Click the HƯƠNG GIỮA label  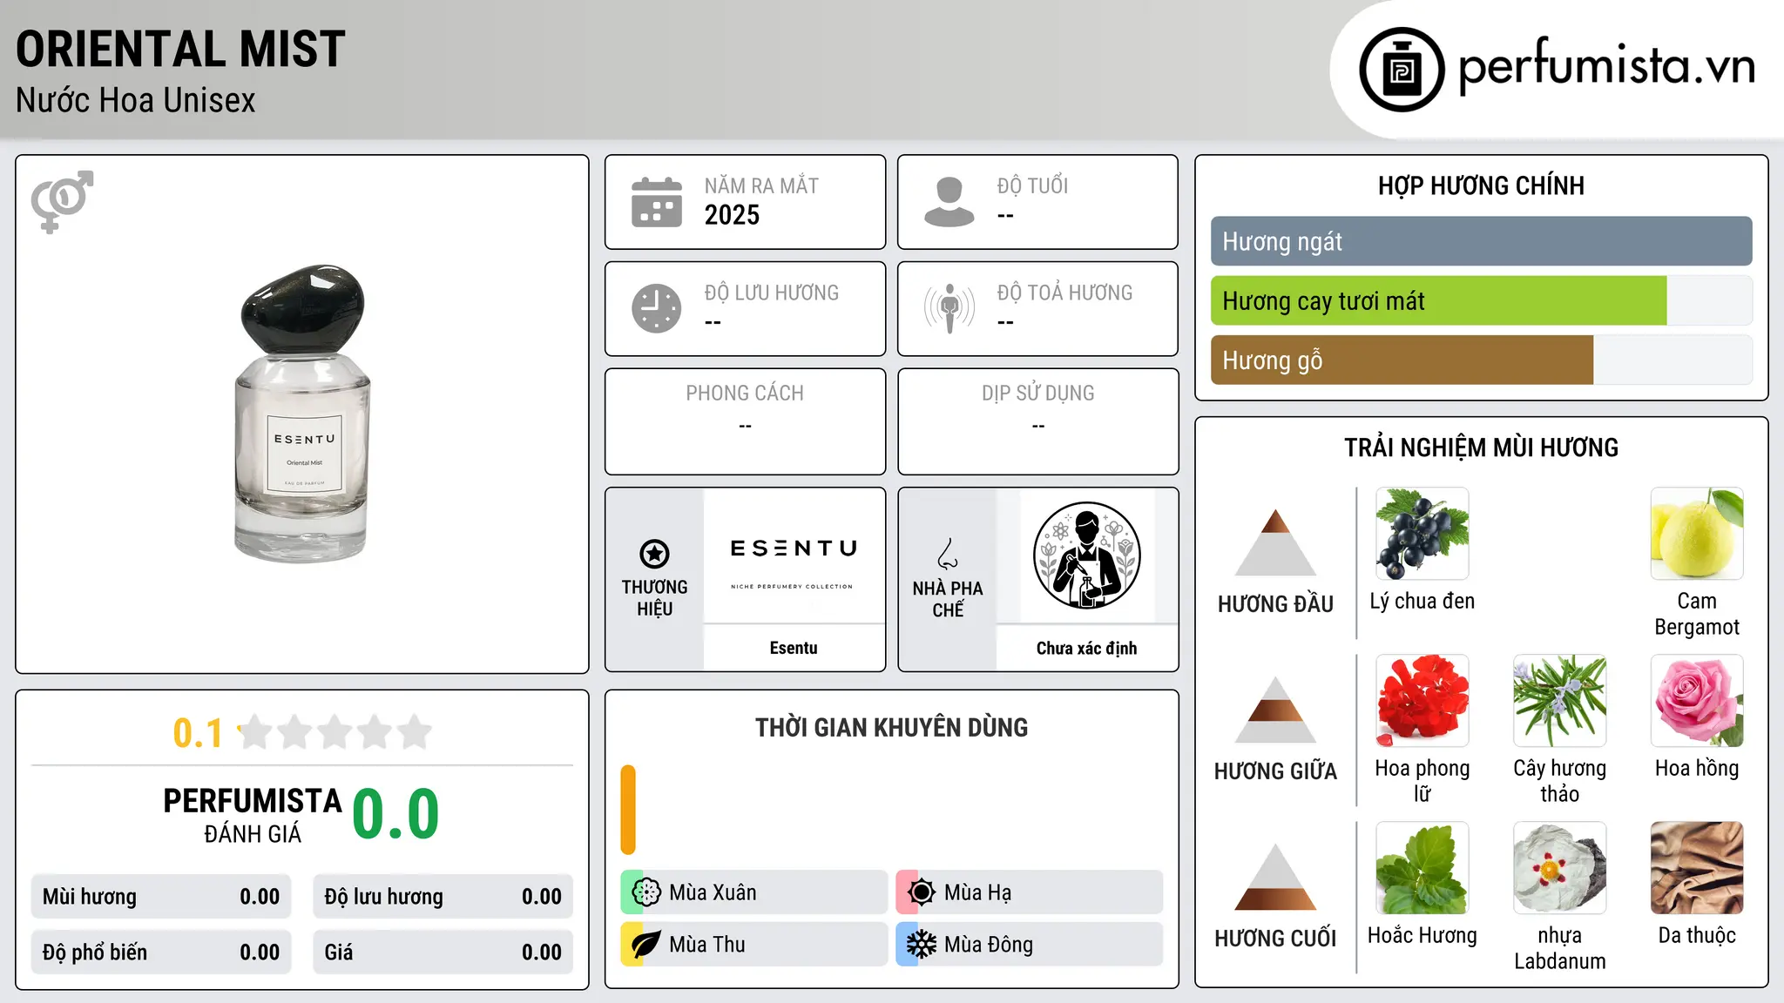click(1275, 771)
